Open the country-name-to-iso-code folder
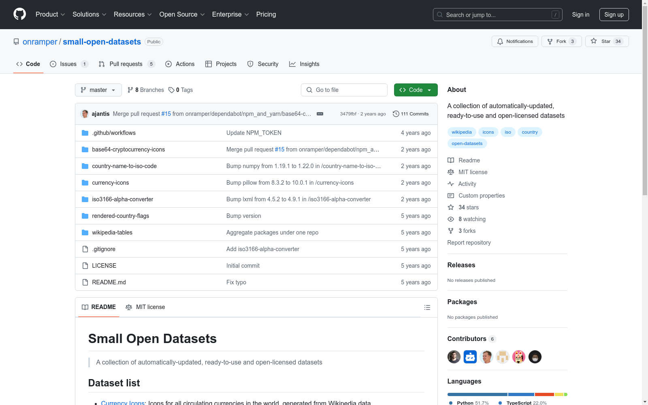This screenshot has height=405, width=648. (124, 166)
